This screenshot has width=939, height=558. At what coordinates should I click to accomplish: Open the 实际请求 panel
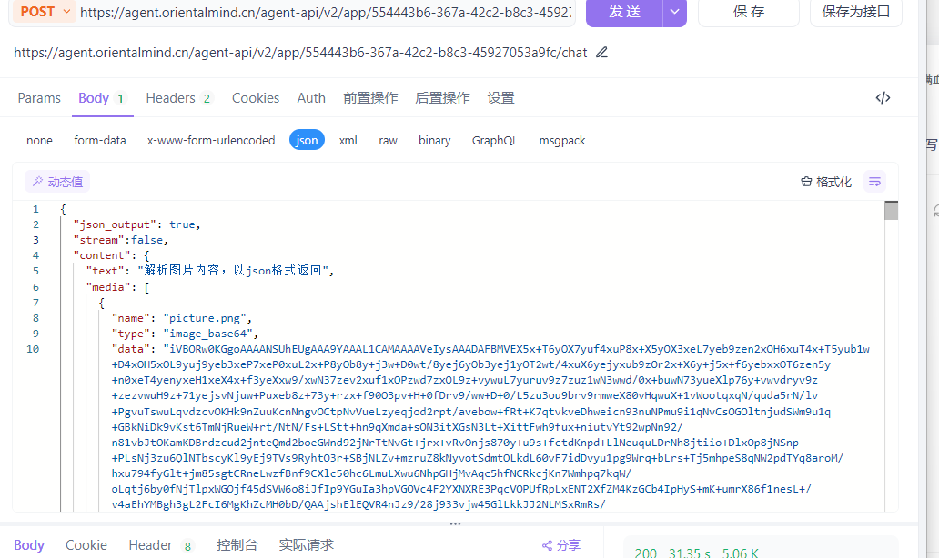(307, 544)
